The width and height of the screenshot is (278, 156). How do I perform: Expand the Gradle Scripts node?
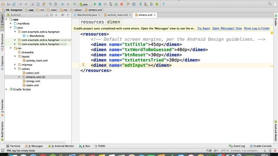tap(7, 89)
